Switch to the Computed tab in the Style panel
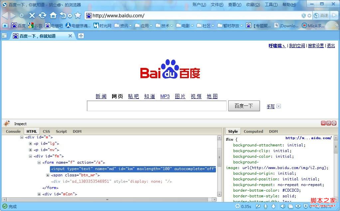 253,131
